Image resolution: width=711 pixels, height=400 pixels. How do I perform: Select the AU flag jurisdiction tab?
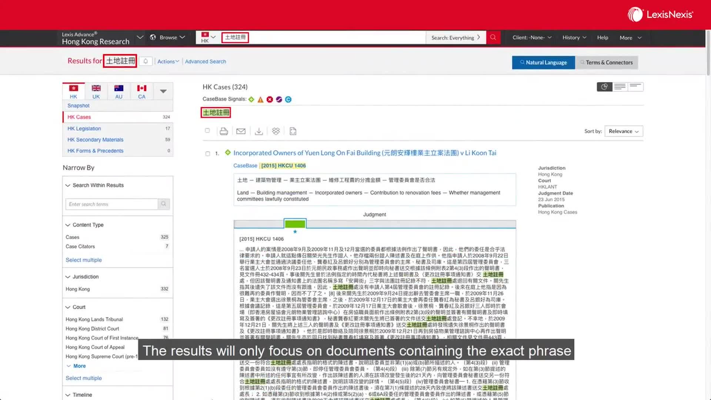[x=118, y=91]
